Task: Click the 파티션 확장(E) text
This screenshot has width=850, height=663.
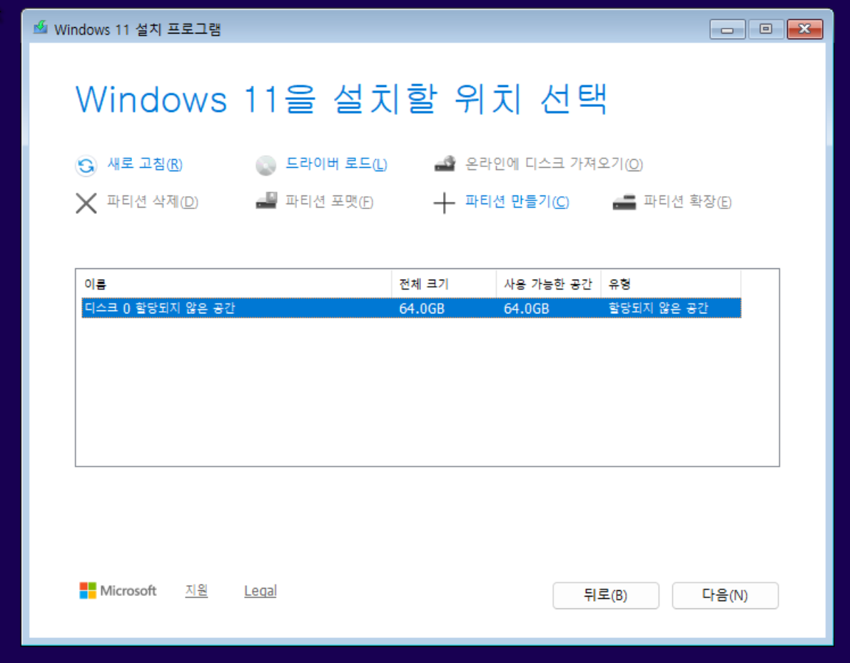Action: point(687,202)
